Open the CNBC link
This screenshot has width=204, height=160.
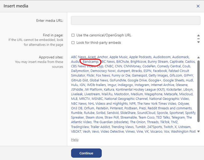(109, 66)
